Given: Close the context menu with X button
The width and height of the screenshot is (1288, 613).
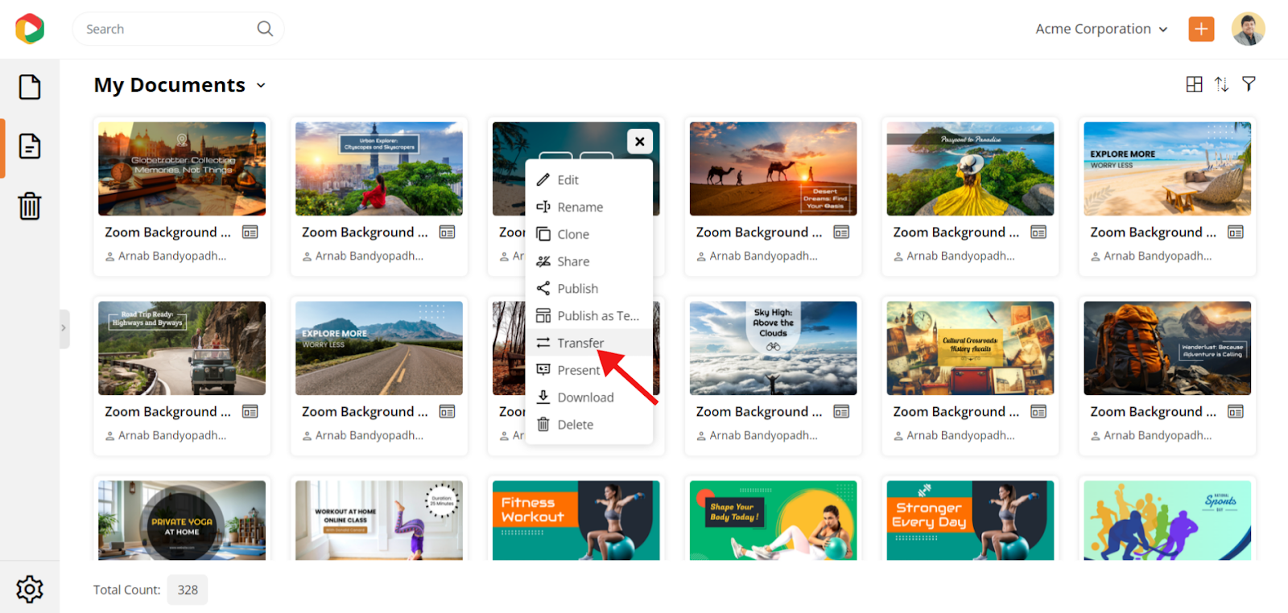Looking at the screenshot, I should click(639, 142).
